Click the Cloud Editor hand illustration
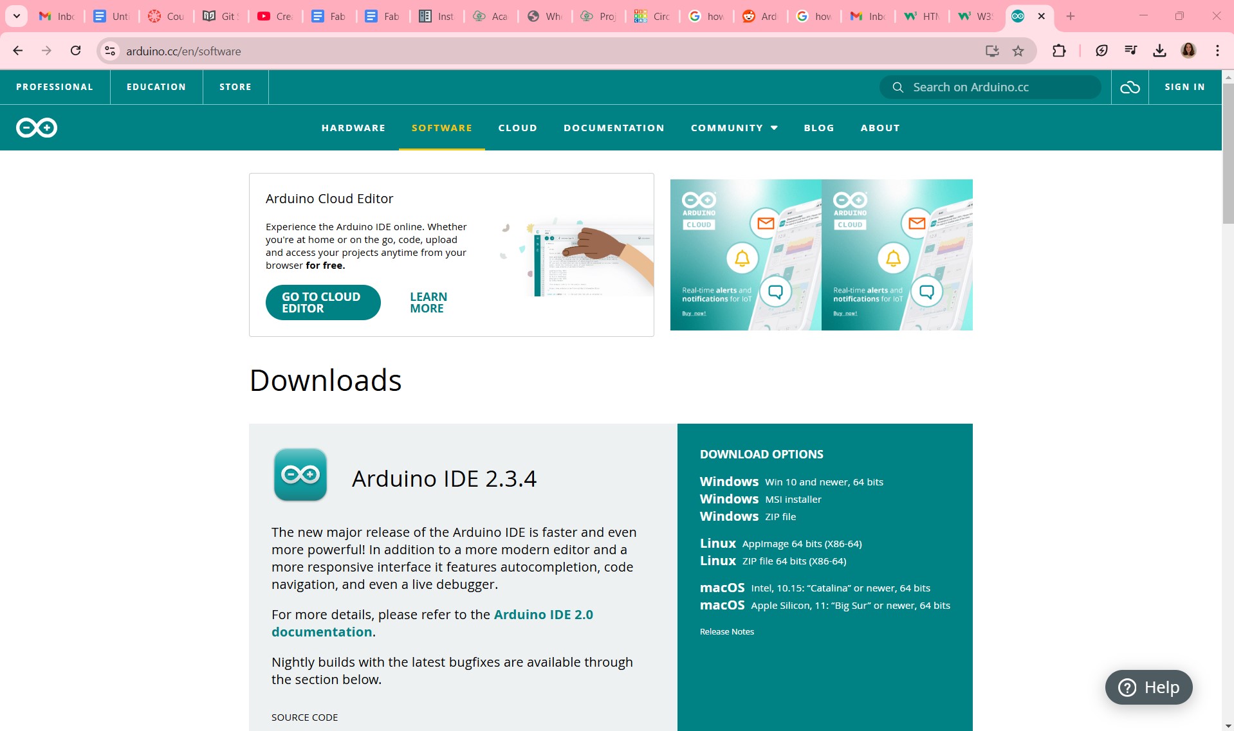This screenshot has height=731, width=1234. pos(576,257)
